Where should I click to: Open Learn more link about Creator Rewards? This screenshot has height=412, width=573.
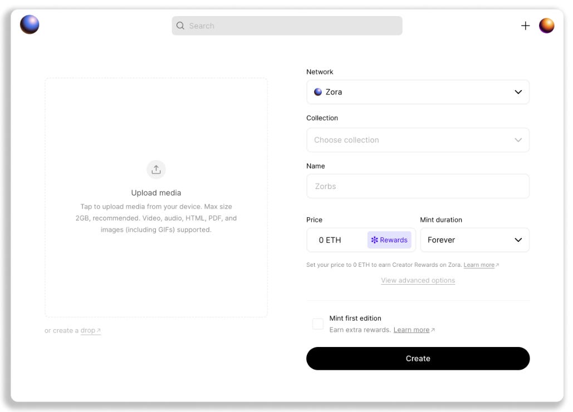[x=481, y=265]
